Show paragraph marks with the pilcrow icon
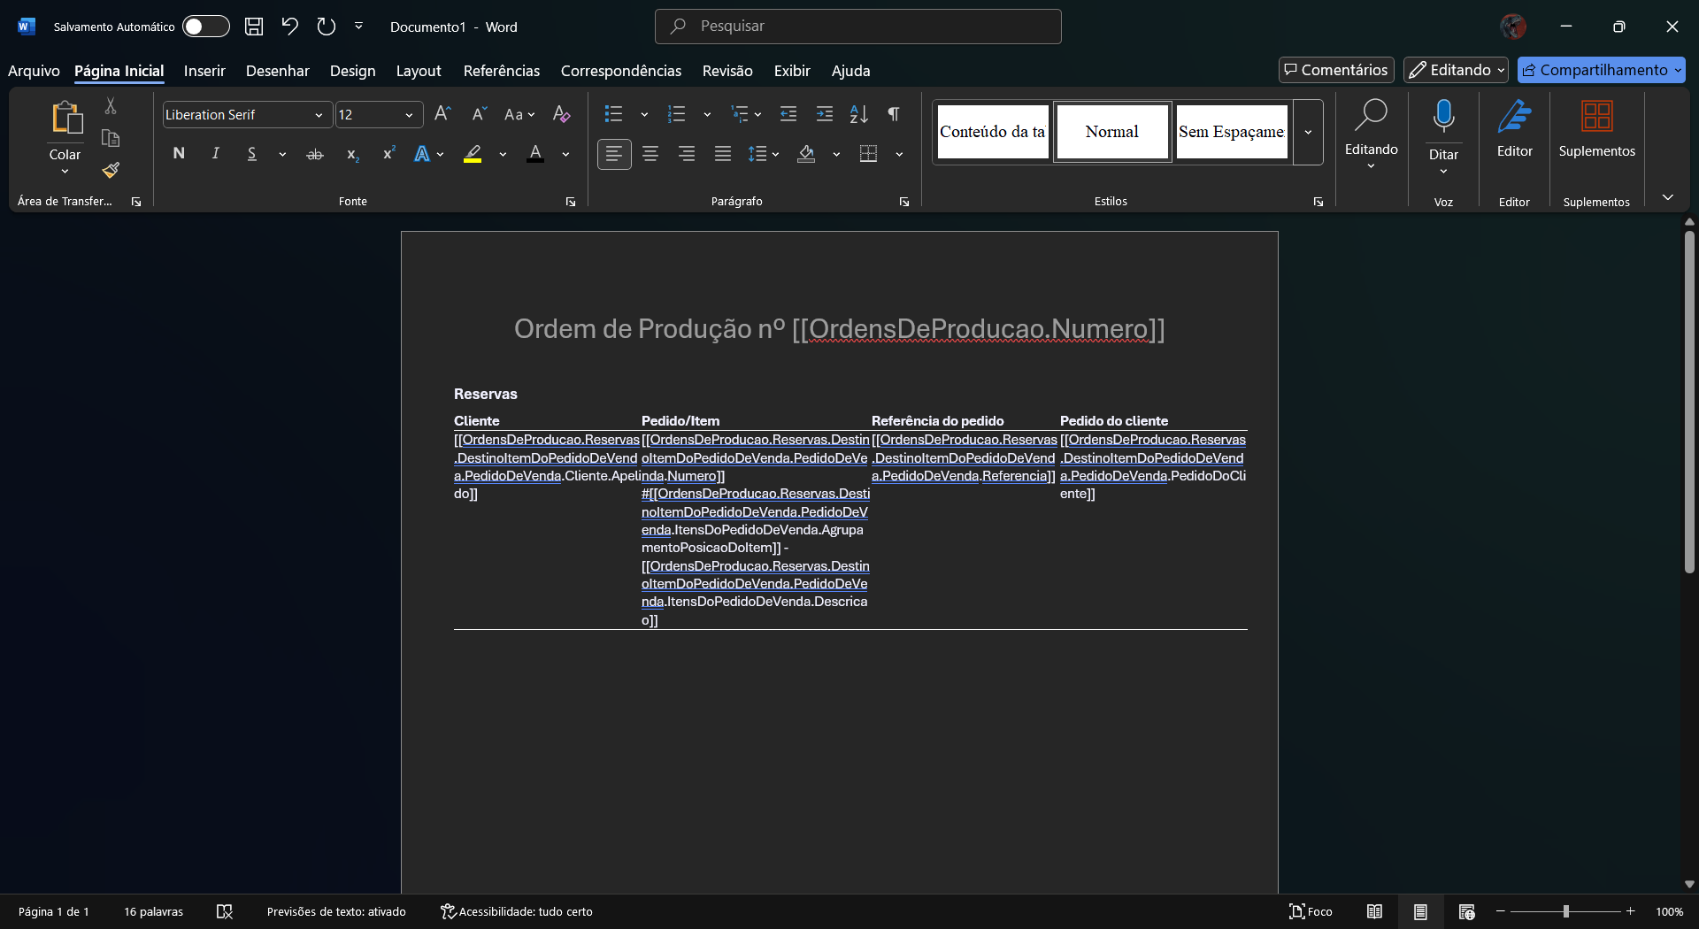Screen dimensions: 1699x929 click(894, 114)
